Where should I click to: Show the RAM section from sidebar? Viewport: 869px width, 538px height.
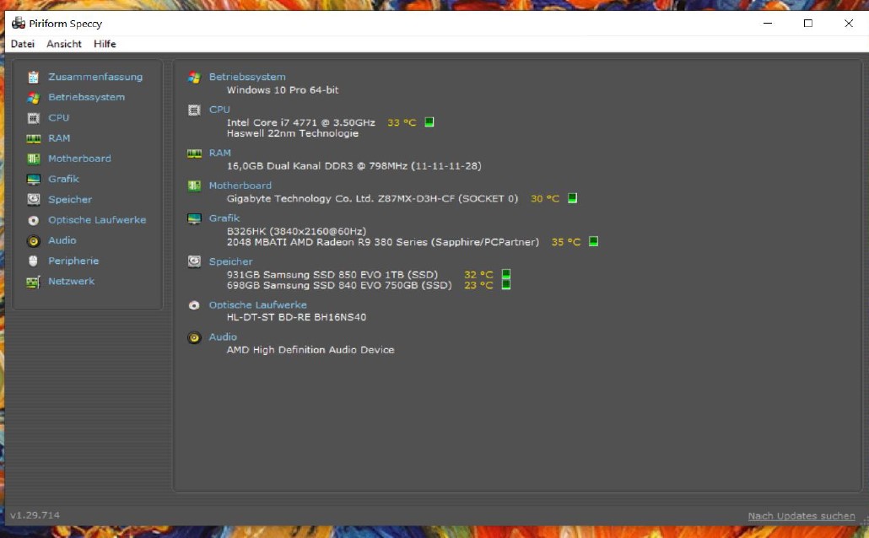[x=59, y=138]
